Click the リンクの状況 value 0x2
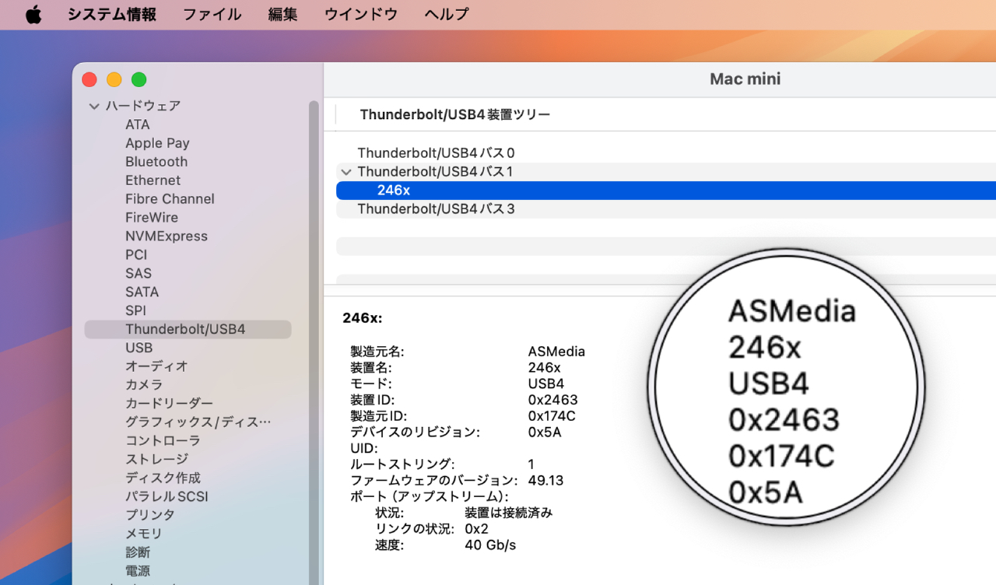 (476, 529)
